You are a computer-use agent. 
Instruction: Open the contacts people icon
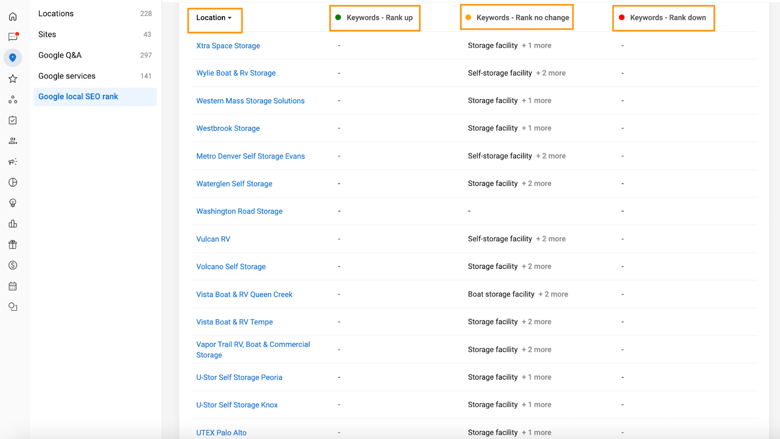[x=13, y=141]
